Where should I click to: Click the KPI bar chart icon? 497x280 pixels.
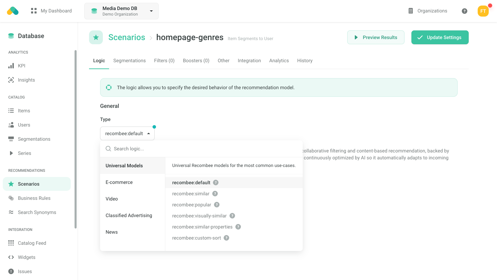click(x=11, y=66)
